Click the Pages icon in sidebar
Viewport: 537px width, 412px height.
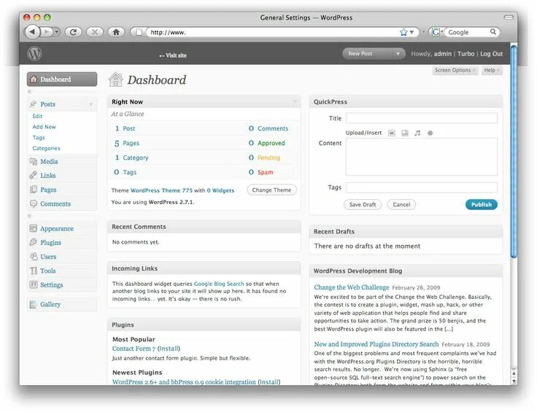[x=34, y=190]
